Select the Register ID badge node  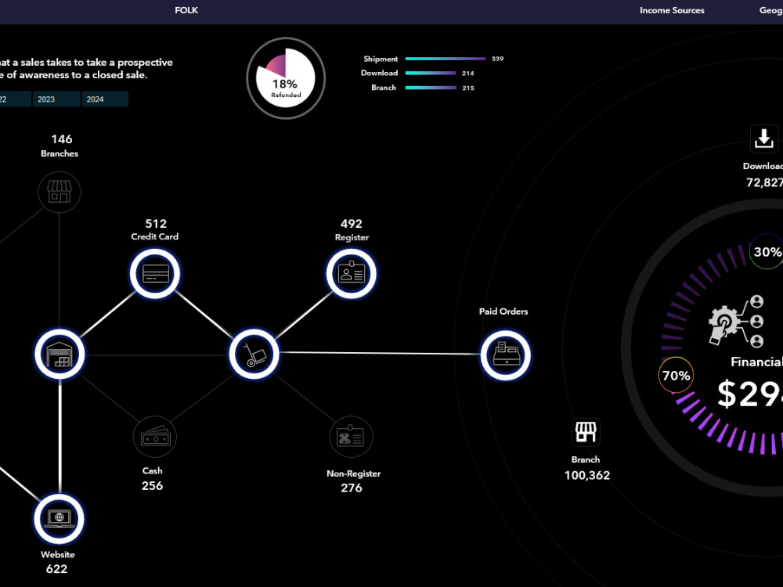[352, 273]
